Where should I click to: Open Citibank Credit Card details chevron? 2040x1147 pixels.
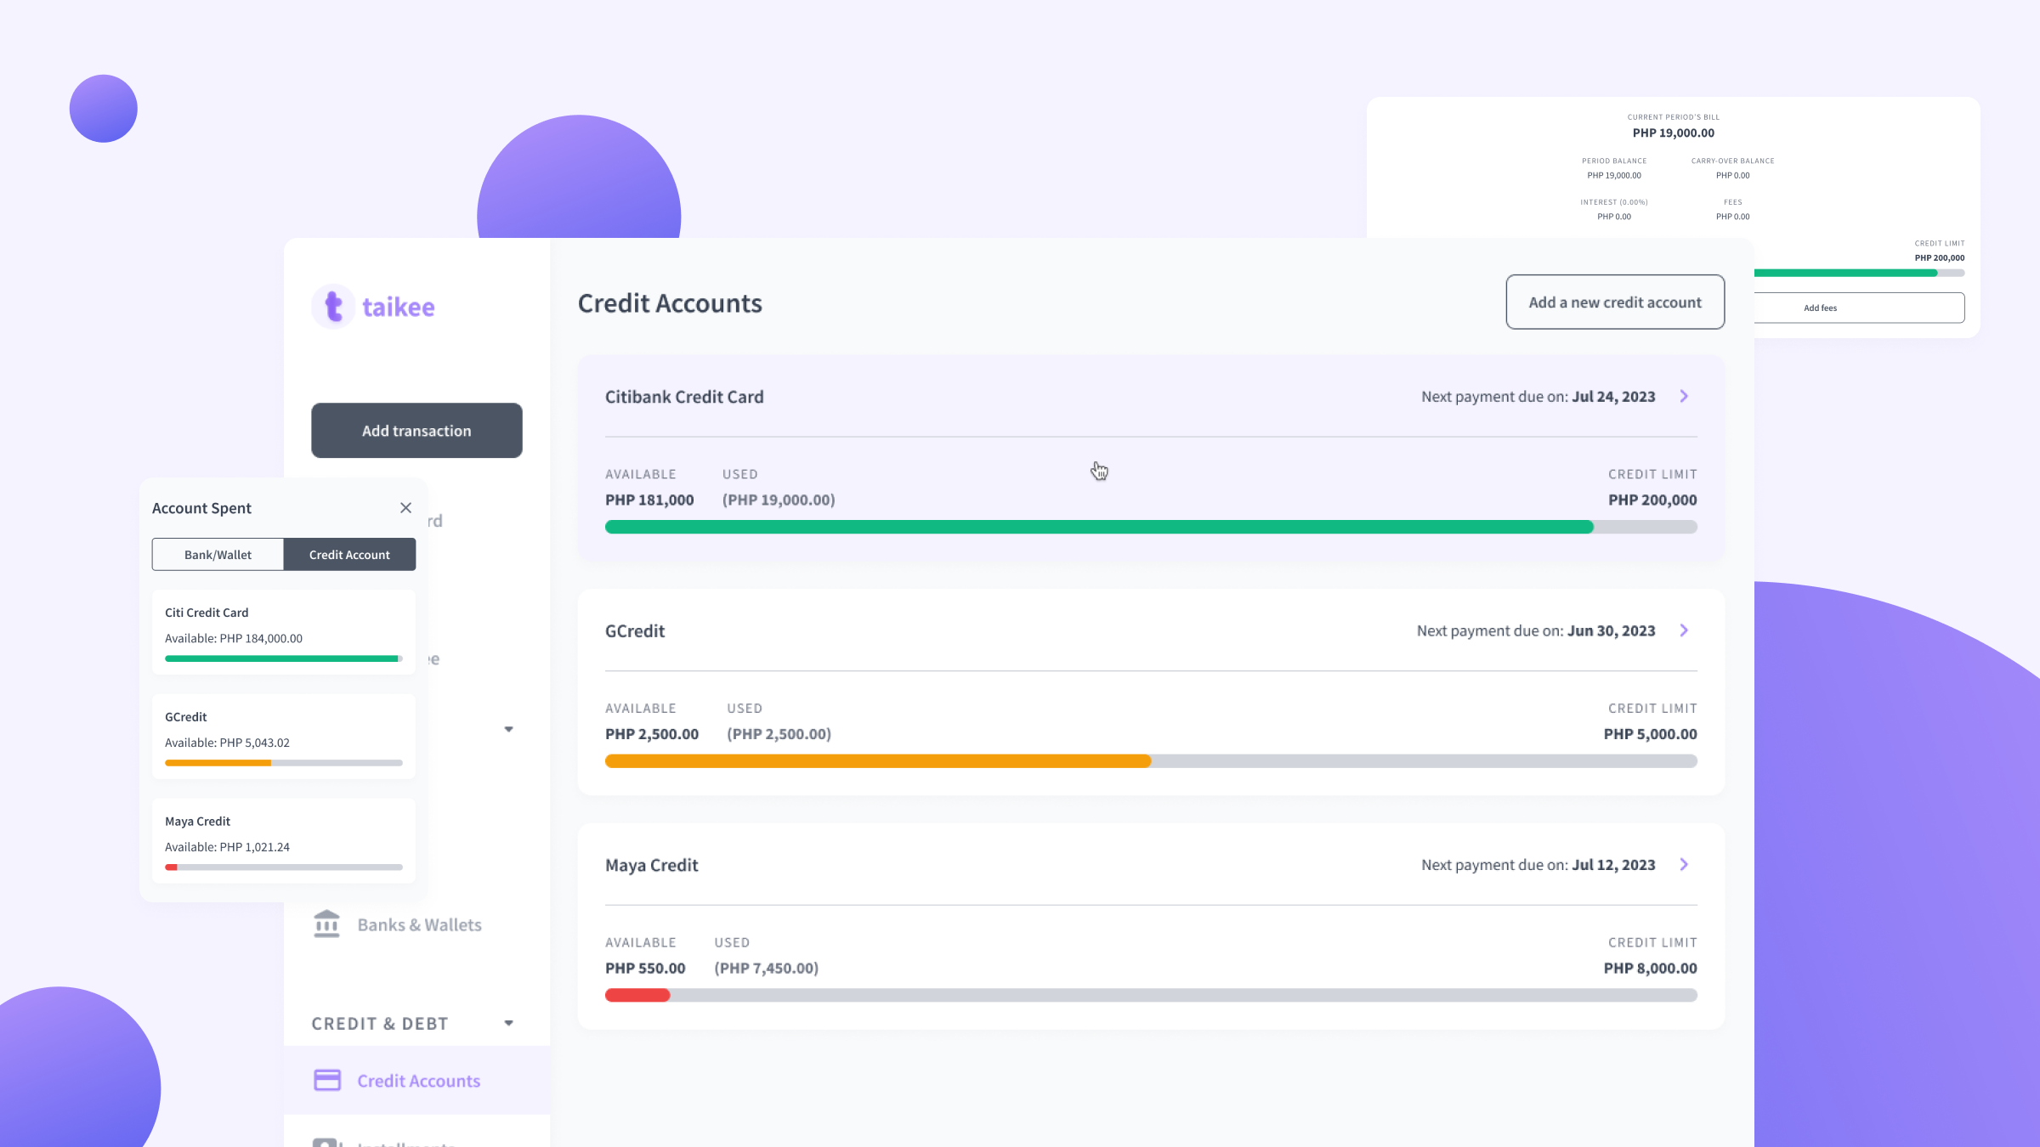1684,396
